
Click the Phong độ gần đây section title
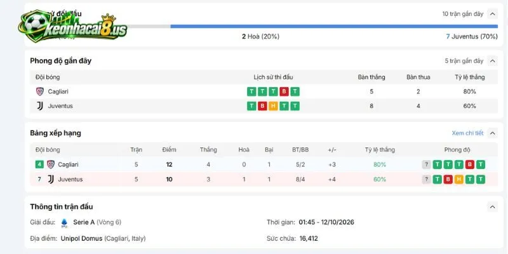click(60, 61)
